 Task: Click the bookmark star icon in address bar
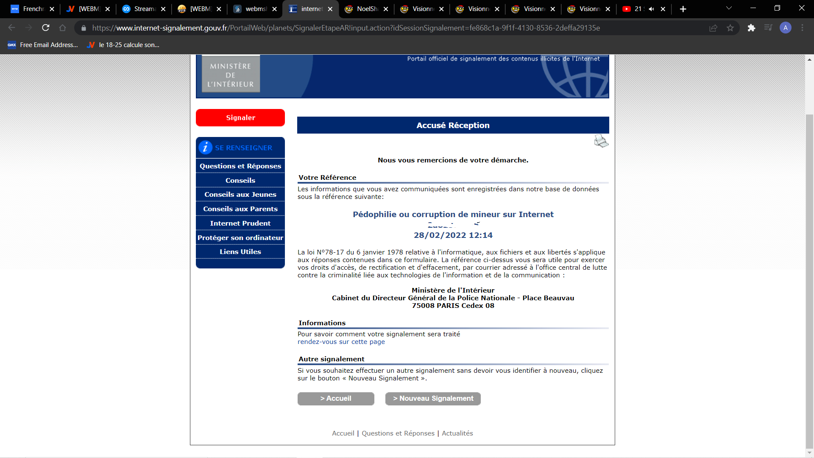pyautogui.click(x=730, y=28)
